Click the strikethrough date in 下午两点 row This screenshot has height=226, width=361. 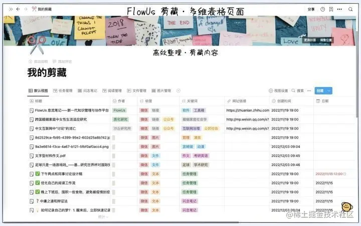330,174
